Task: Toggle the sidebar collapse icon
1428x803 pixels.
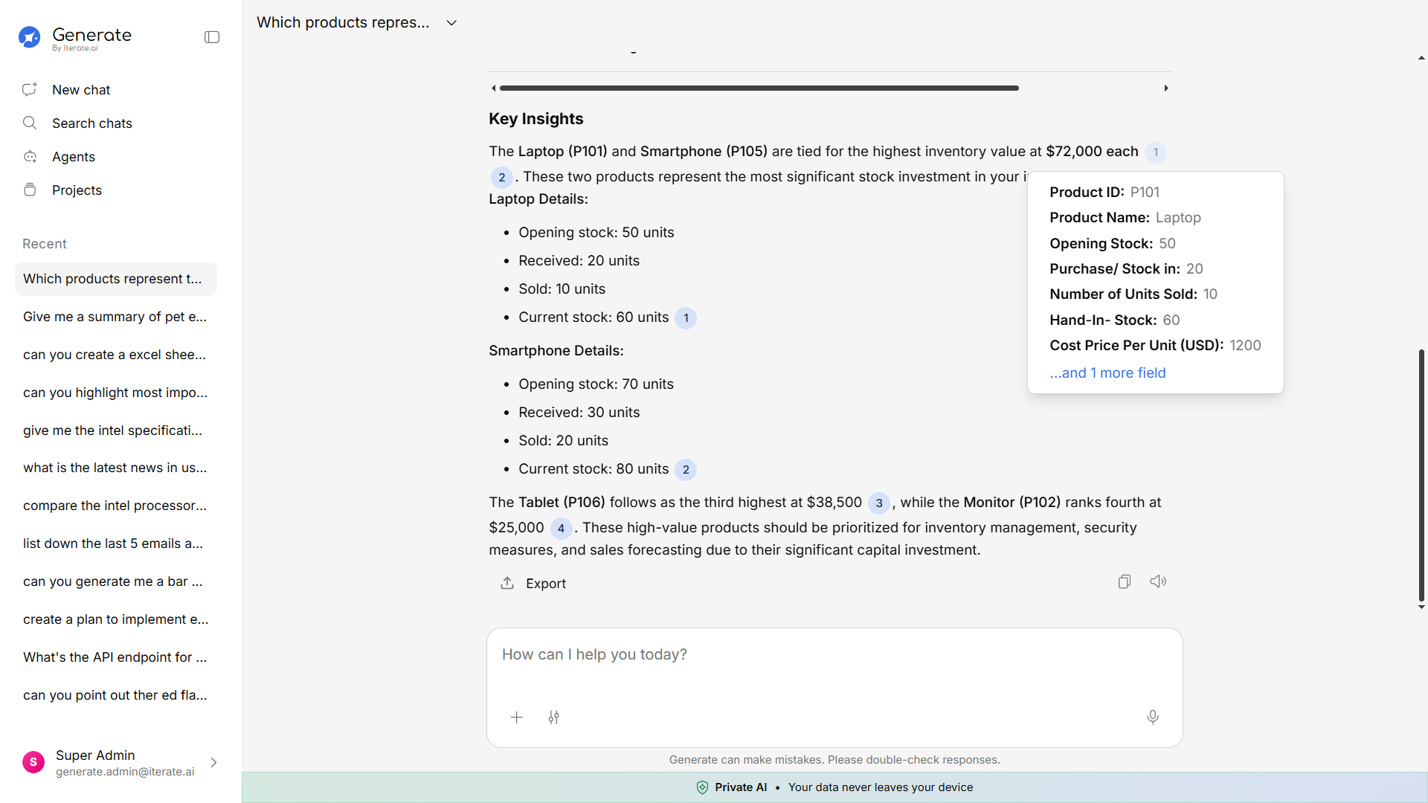Action: point(212,37)
